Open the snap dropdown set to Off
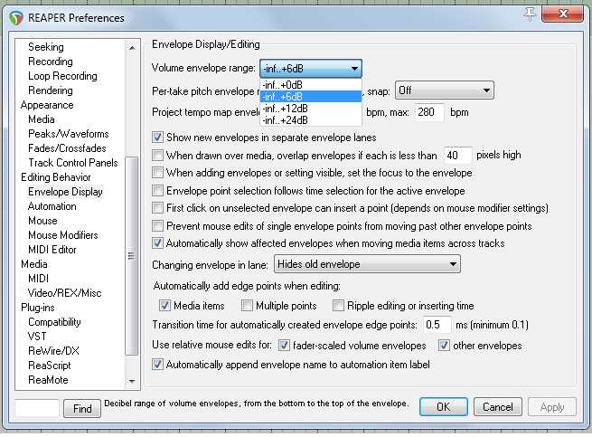Screen dimensions: 592x437 pos(445,90)
